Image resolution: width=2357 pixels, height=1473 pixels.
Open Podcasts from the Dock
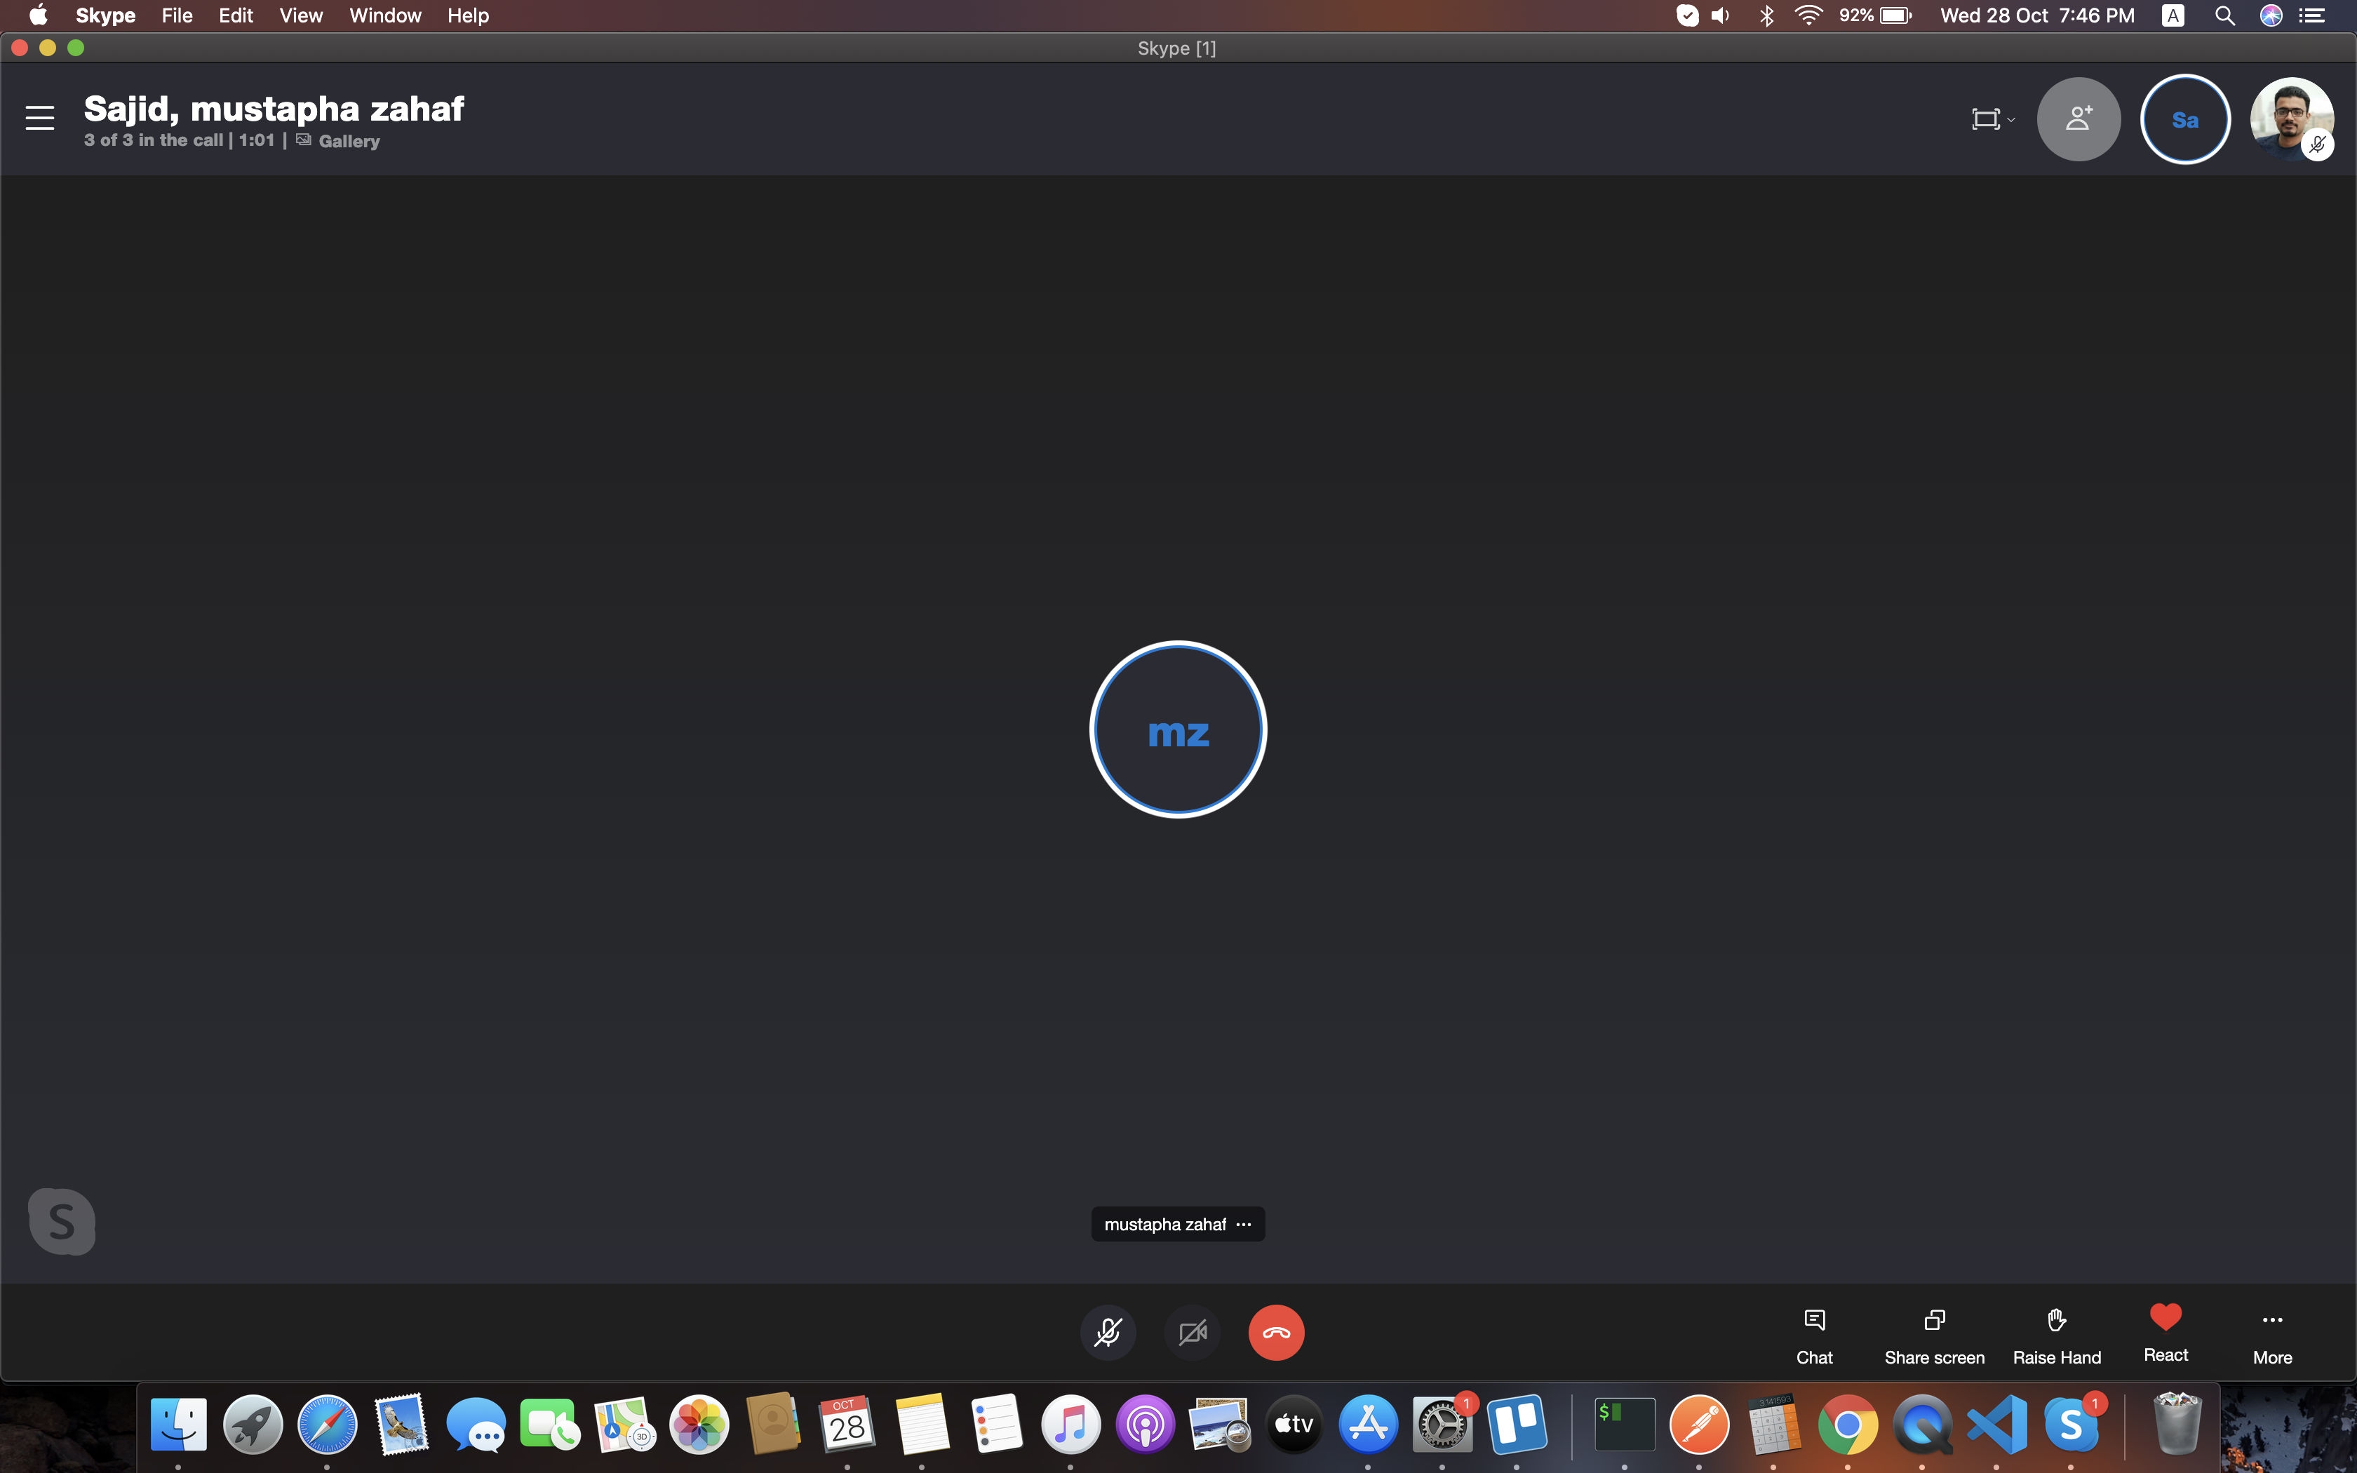click(1146, 1425)
